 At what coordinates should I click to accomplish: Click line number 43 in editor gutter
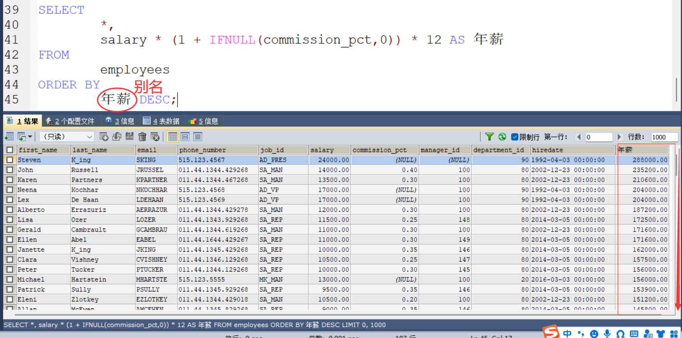click(12, 70)
